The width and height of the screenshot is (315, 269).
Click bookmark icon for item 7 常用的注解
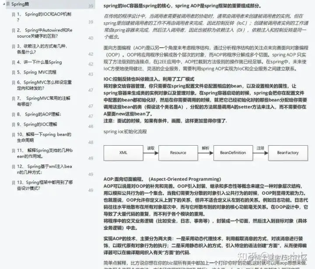tap(14, 99)
